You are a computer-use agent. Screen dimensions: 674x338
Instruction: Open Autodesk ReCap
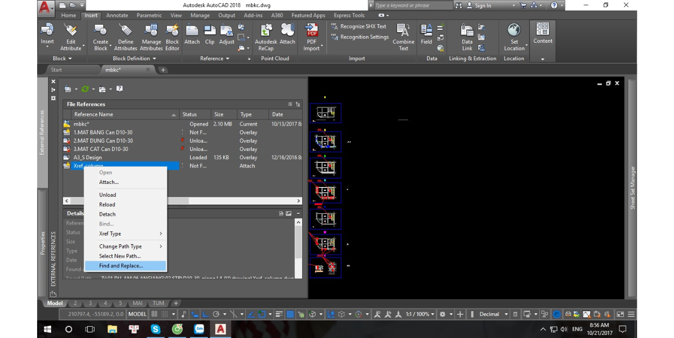point(266,37)
